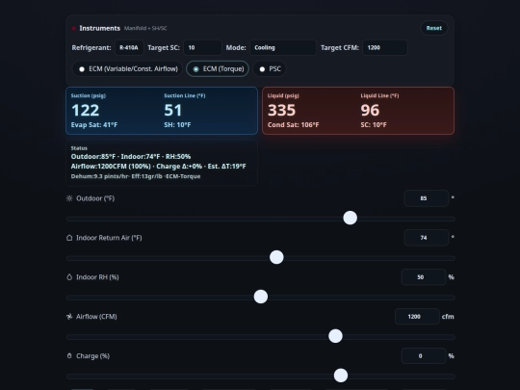
Task: Click the Liquid psig reading 335
Action: click(281, 111)
